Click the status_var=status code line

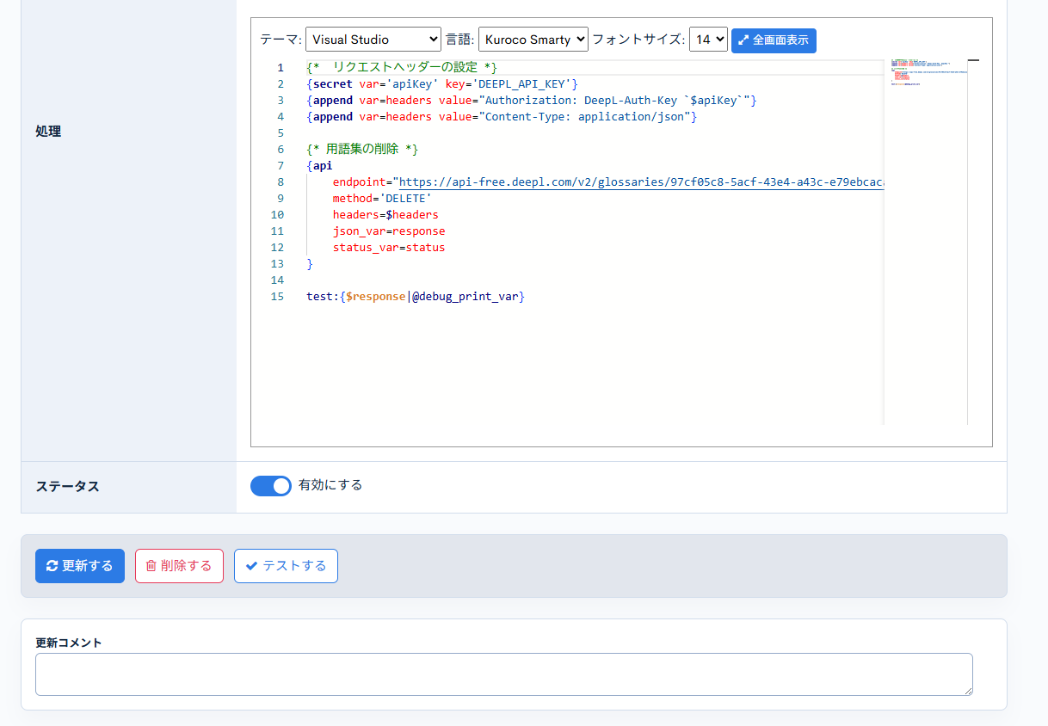389,248
